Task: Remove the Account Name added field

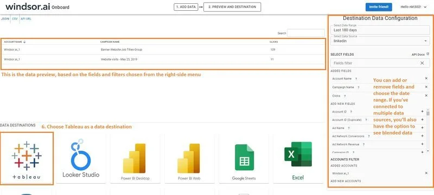Action: (426, 78)
